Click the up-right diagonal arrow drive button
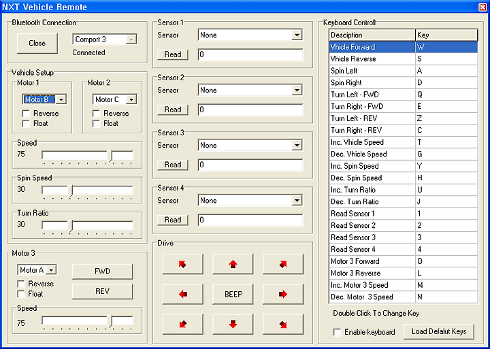The width and height of the screenshot is (490, 349). [x=283, y=264]
